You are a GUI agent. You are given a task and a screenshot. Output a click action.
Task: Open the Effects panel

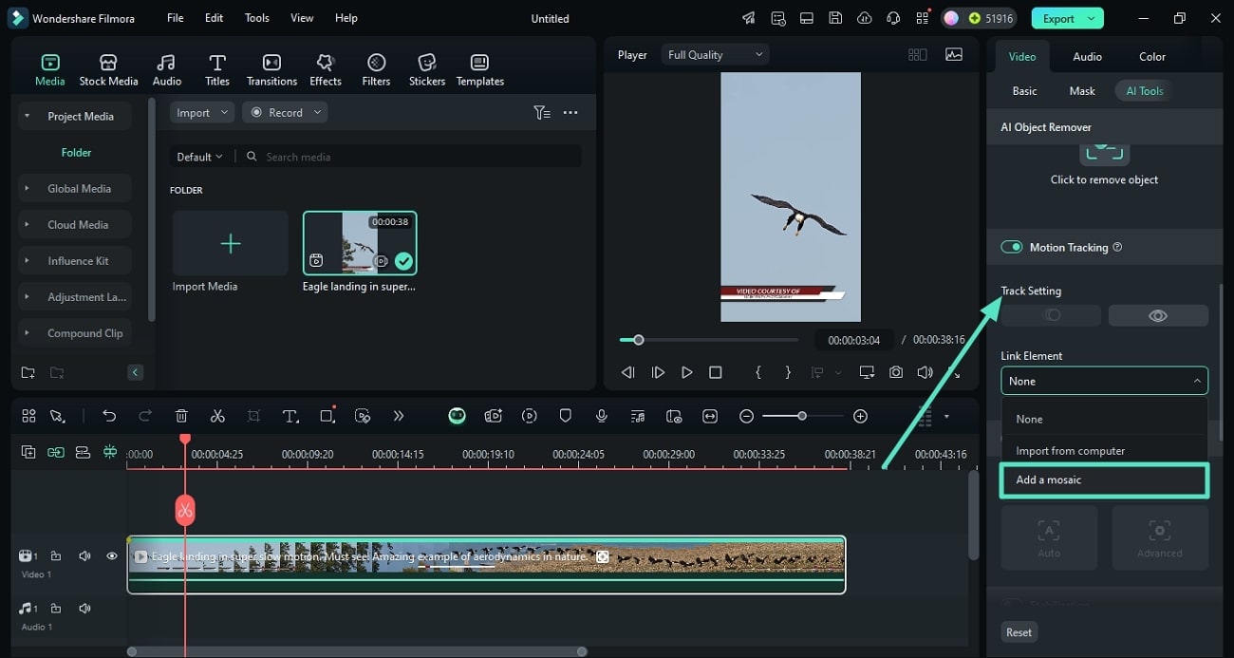(326, 69)
